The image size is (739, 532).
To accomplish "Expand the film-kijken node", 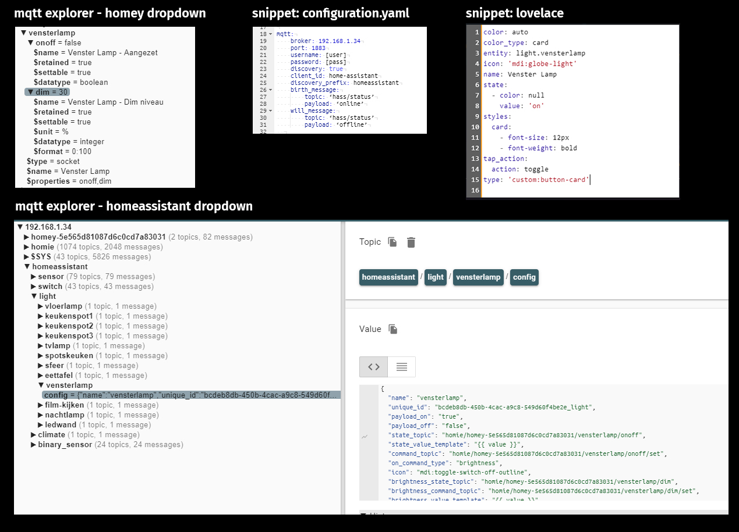I will [41, 405].
